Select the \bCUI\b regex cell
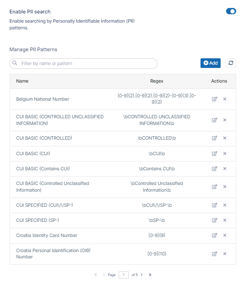Image resolution: width=250 pixels, height=289 pixels. coord(157,154)
